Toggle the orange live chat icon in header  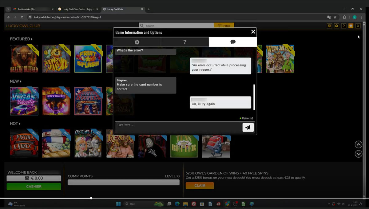351,26
